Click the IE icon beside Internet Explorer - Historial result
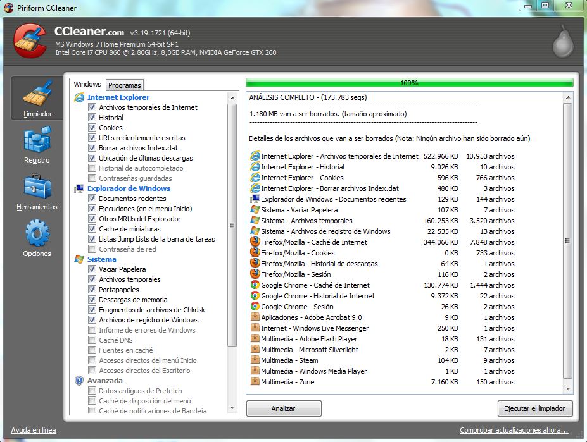 click(255, 167)
